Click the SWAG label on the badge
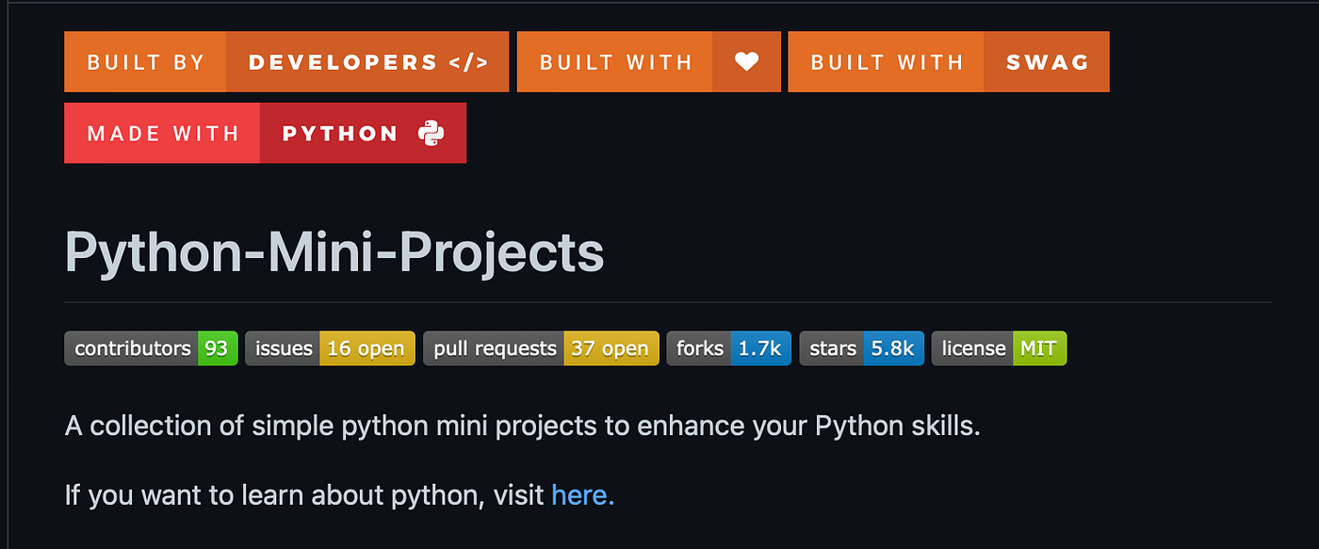Screen dimensions: 1319x549 tap(1048, 62)
